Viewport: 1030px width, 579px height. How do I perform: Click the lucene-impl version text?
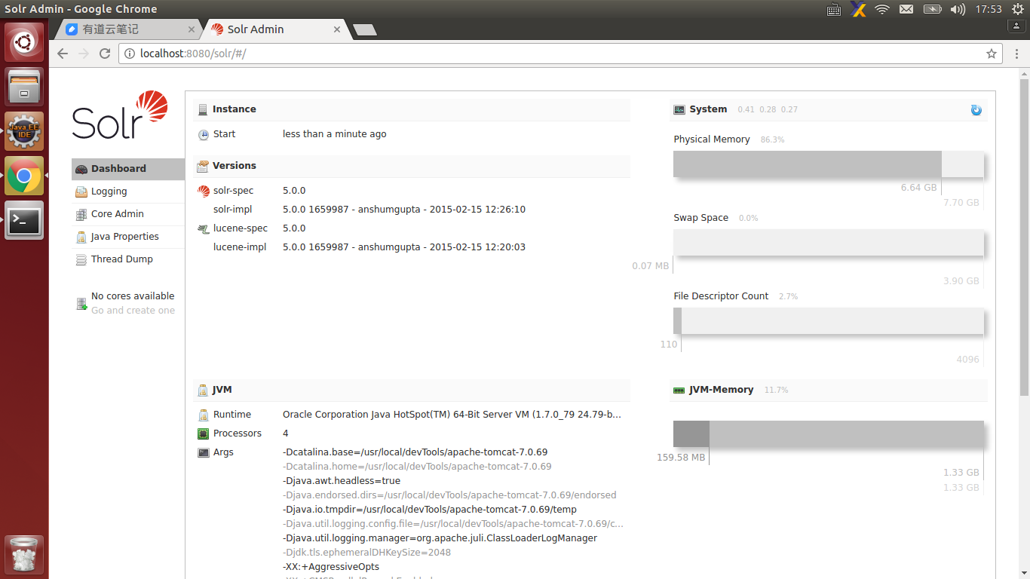click(x=404, y=247)
